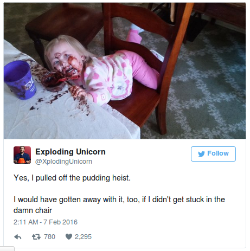
Task: View the 2,295 likes count
Action: (83, 237)
